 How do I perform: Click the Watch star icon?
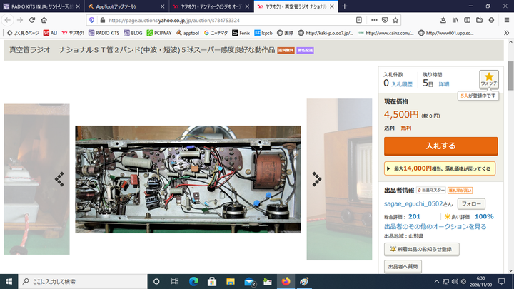489,77
